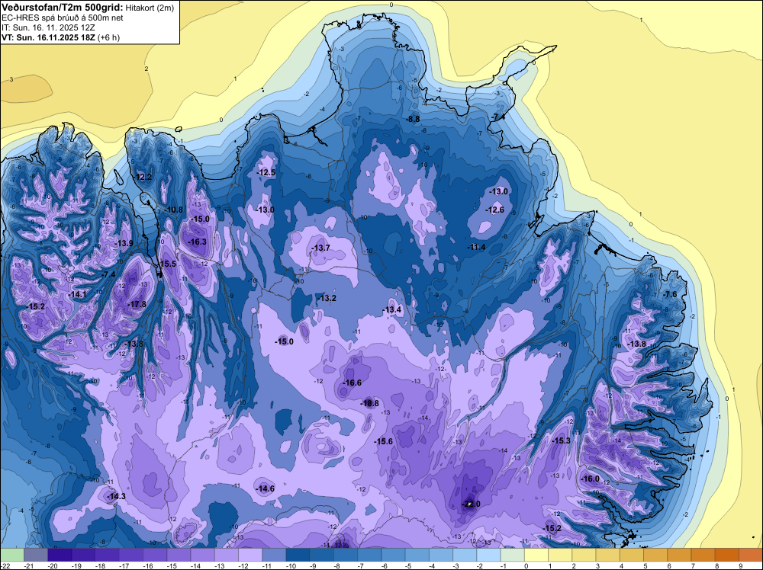Click the -13.2 temperature label

(327, 298)
